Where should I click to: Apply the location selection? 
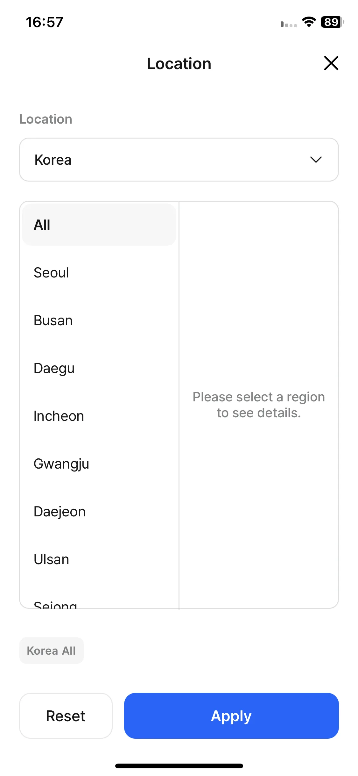pyautogui.click(x=231, y=716)
